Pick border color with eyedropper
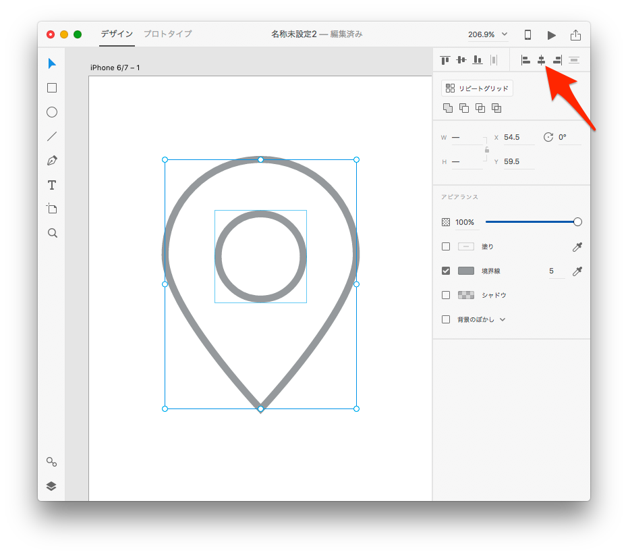This screenshot has height=555, width=628. click(x=577, y=271)
